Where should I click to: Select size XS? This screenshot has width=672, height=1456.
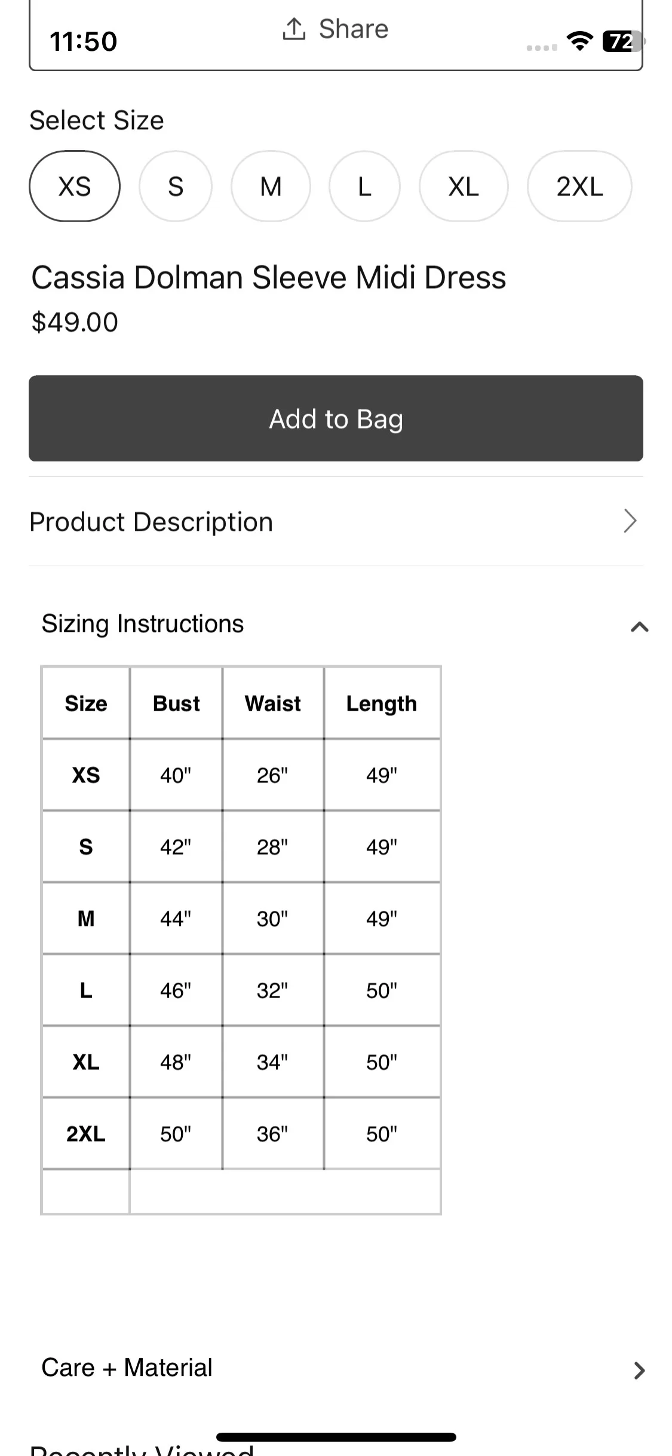(x=75, y=186)
